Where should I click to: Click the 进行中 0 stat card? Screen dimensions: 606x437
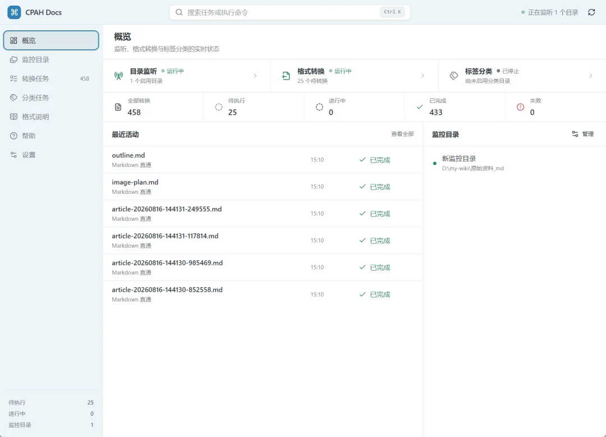coord(355,107)
